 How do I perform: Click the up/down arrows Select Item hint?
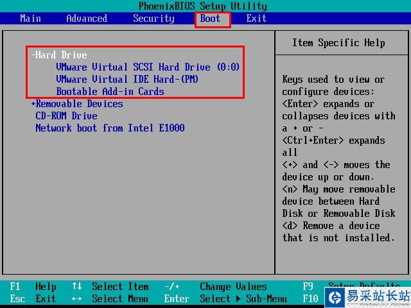[x=110, y=287]
